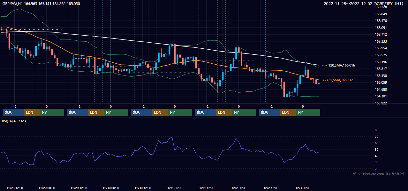408x191 pixels.
Task: Click price axis label 166.196
Action: (x=381, y=62)
